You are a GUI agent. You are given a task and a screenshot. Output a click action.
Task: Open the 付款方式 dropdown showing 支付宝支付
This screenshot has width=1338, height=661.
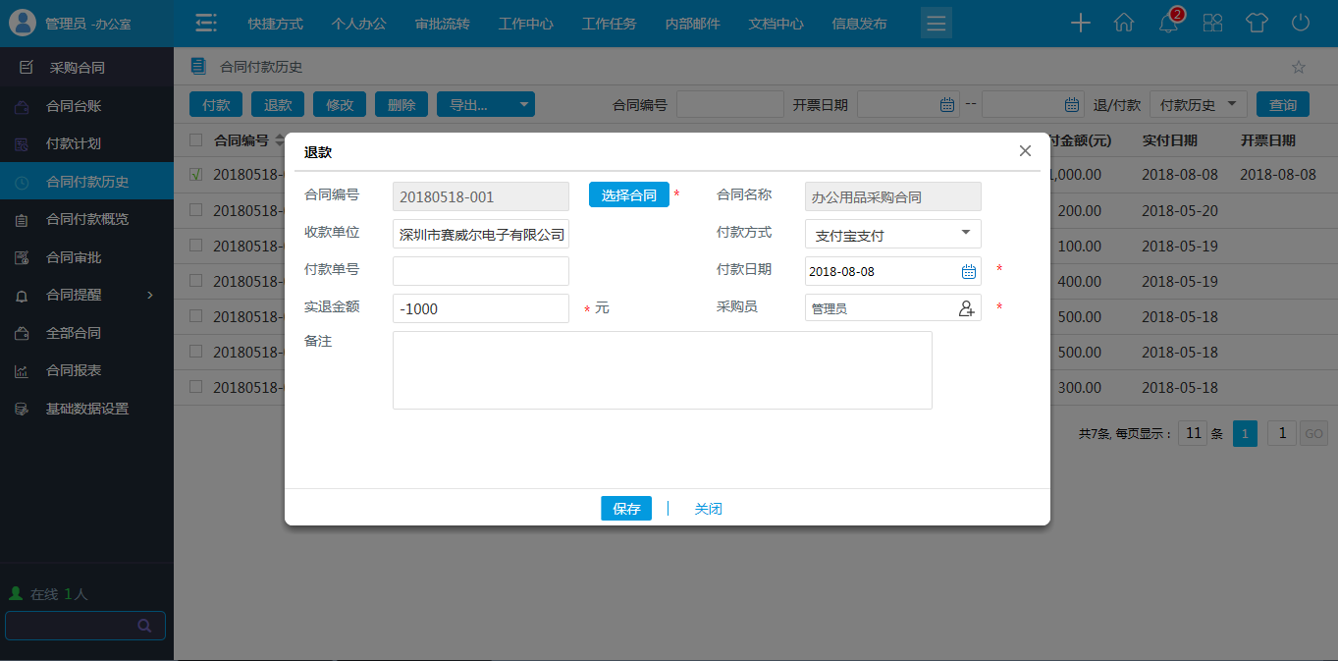point(891,234)
